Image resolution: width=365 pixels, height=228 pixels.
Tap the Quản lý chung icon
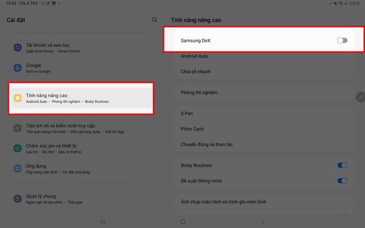18,199
